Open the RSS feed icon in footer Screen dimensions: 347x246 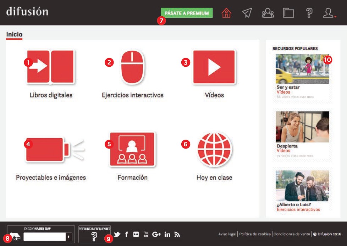coord(177,234)
